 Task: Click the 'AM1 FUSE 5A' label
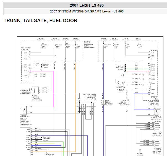(140, 46)
